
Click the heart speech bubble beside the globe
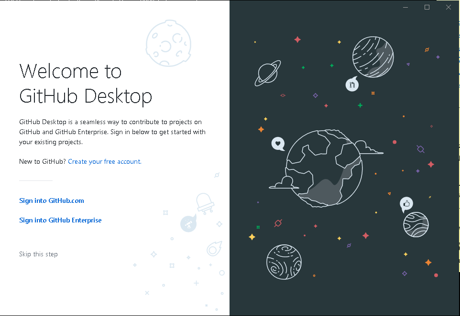[x=278, y=144]
